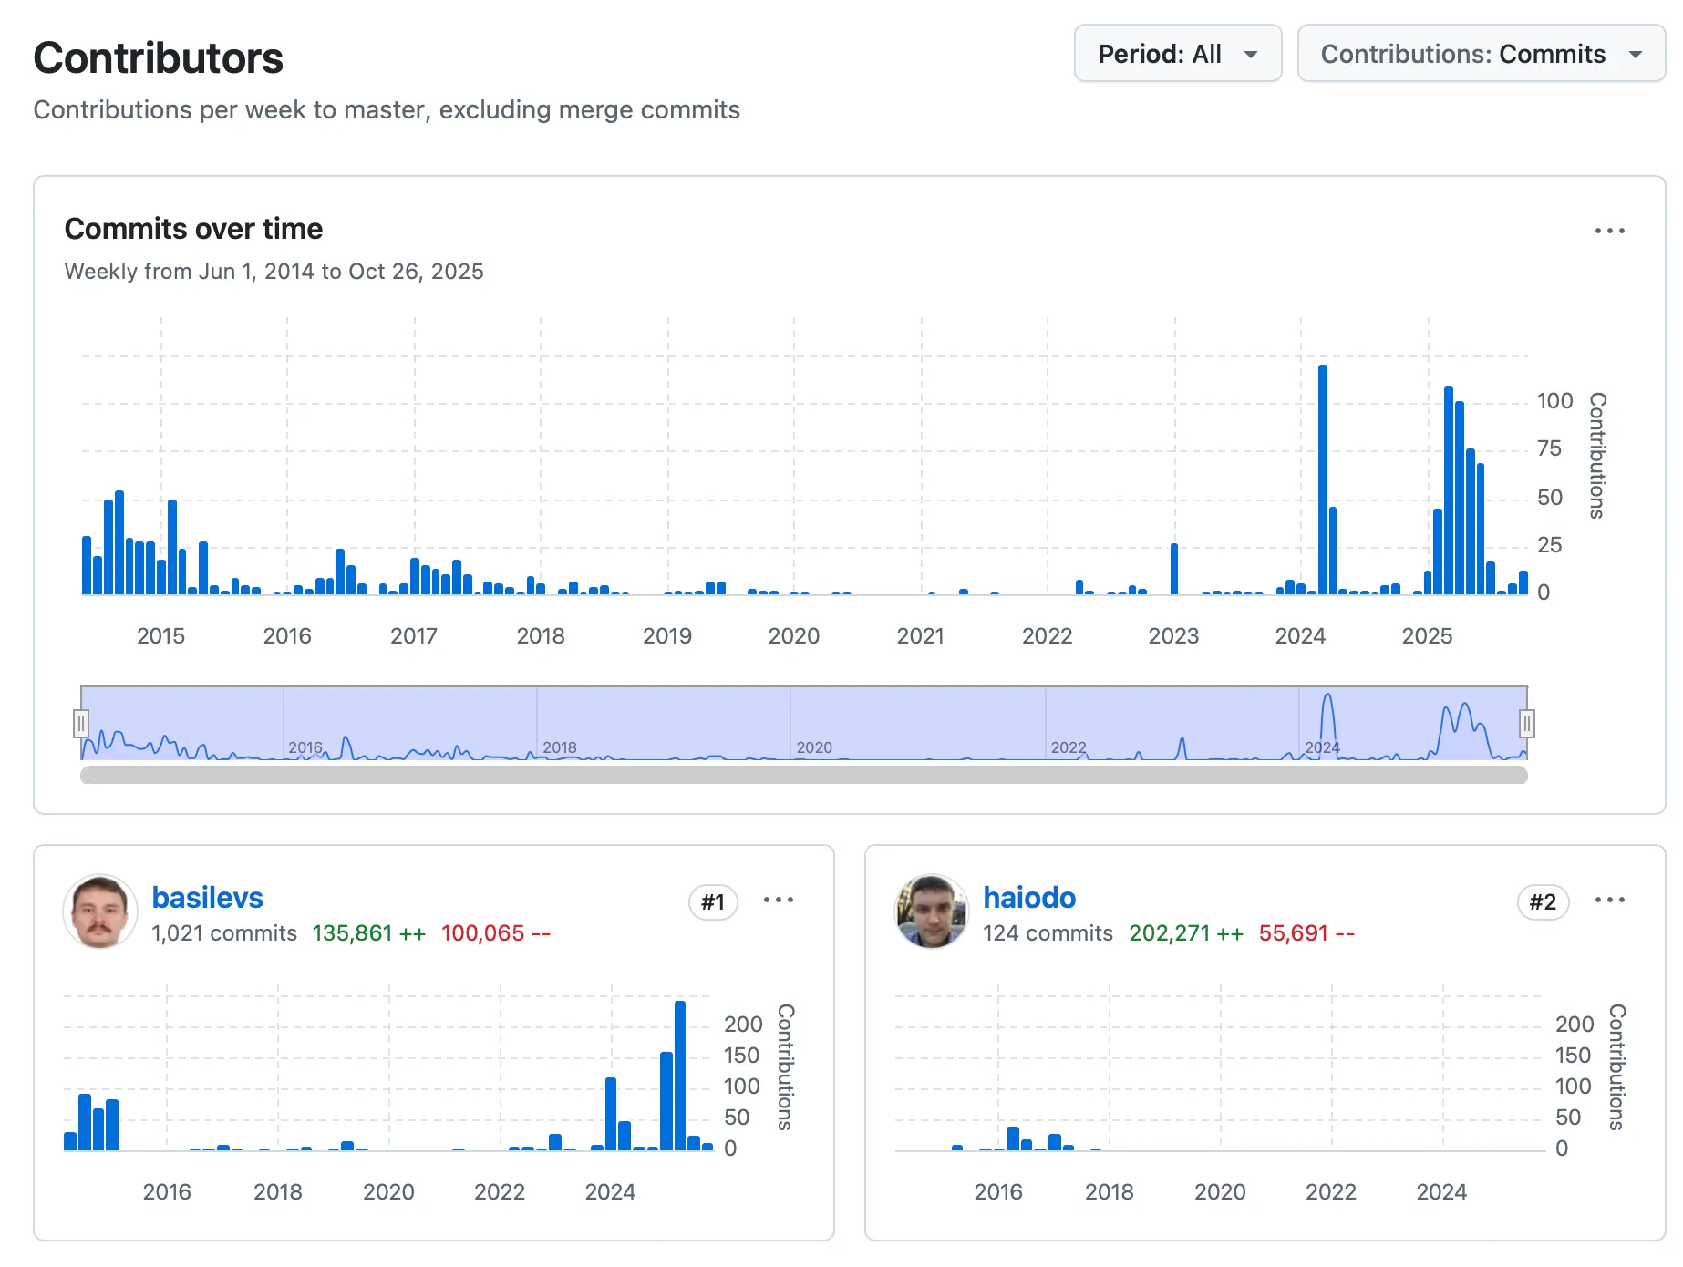This screenshot has width=1683, height=1267.
Task: Click the #2 rank badge
Action: click(x=1543, y=902)
